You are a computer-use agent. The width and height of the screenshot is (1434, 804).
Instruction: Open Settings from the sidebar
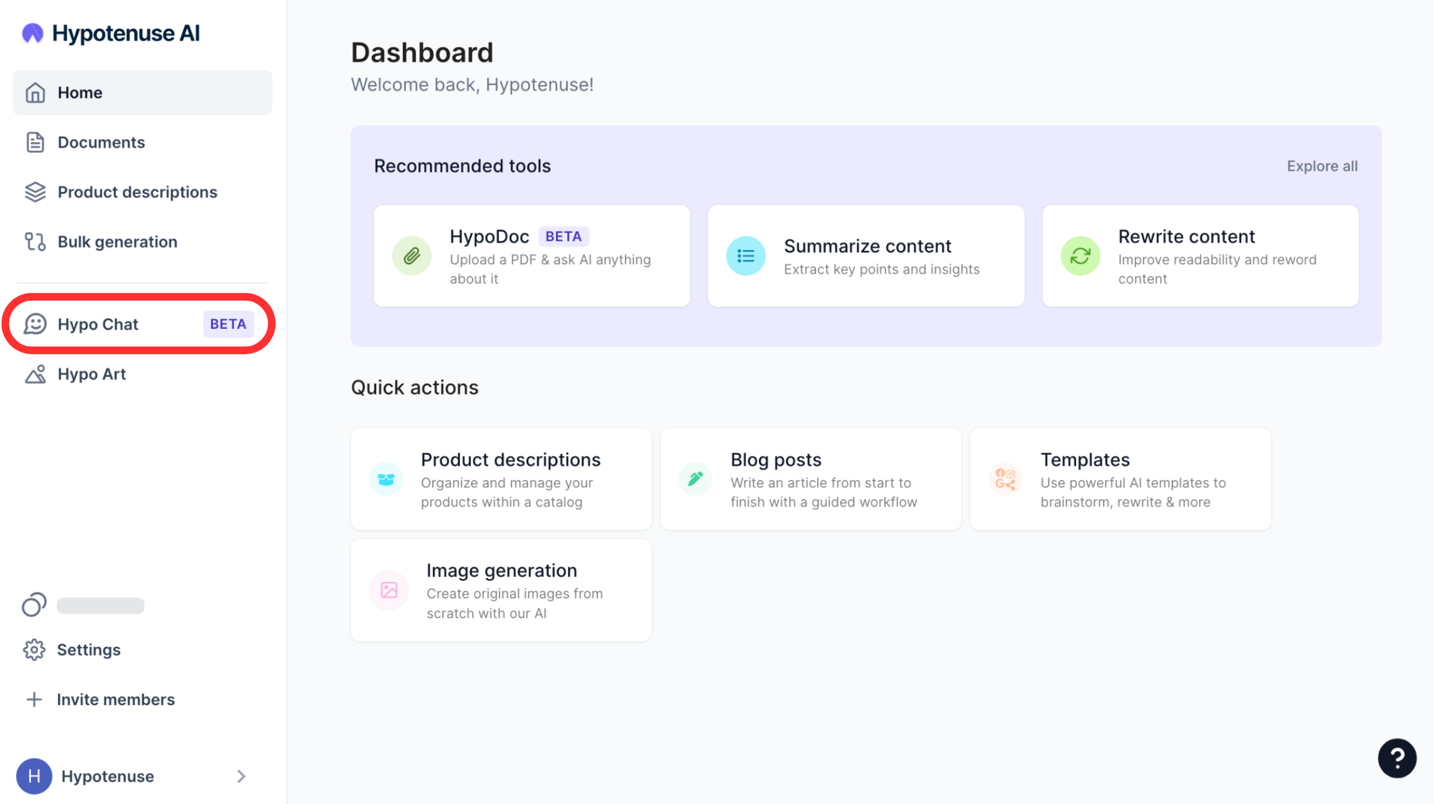[x=88, y=650]
